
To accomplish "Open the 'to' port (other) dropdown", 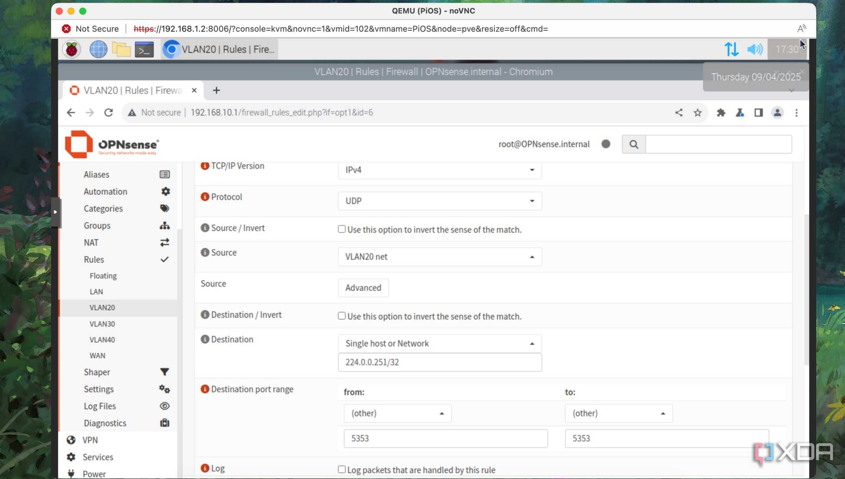I will click(619, 413).
